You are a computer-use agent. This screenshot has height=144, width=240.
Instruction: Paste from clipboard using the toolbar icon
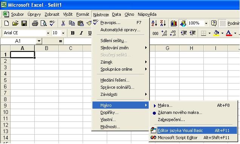80,23
